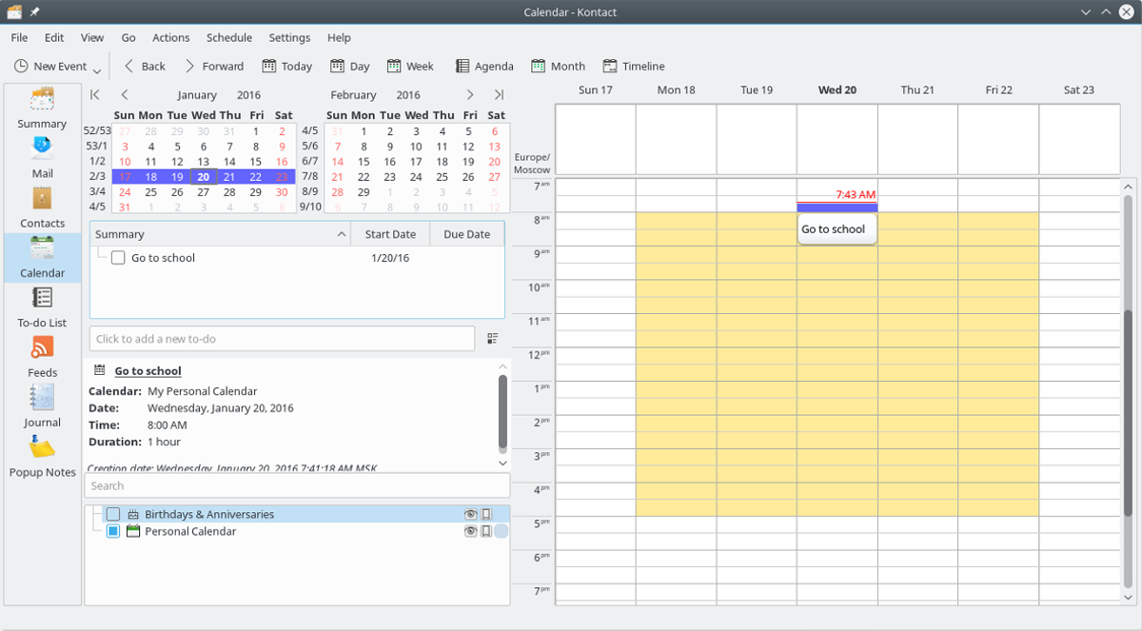The width and height of the screenshot is (1142, 631).
Task: Click the New Event button
Action: [x=50, y=66]
